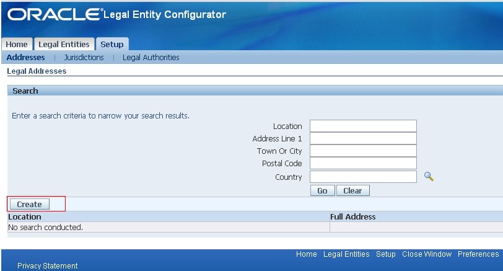Viewport: 503px width, 271px height.
Task: Click the search criteria instruction text
Action: click(x=100, y=115)
